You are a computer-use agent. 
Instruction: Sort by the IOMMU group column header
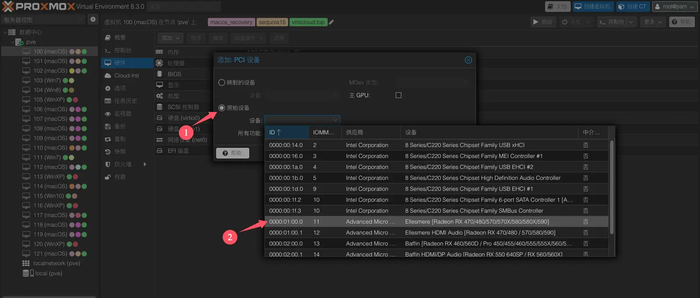(325, 132)
